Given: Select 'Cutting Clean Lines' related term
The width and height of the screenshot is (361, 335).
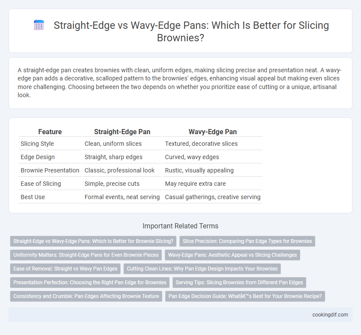Looking at the screenshot, I should pos(202,269).
